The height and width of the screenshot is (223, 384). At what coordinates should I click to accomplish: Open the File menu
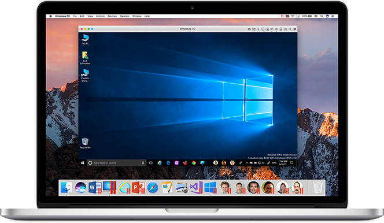[75, 16]
